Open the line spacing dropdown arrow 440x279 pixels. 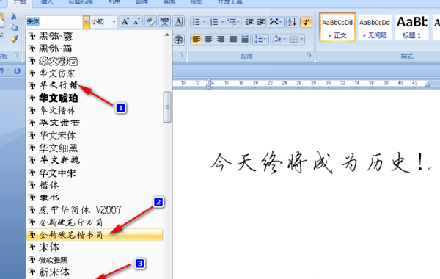[265, 40]
